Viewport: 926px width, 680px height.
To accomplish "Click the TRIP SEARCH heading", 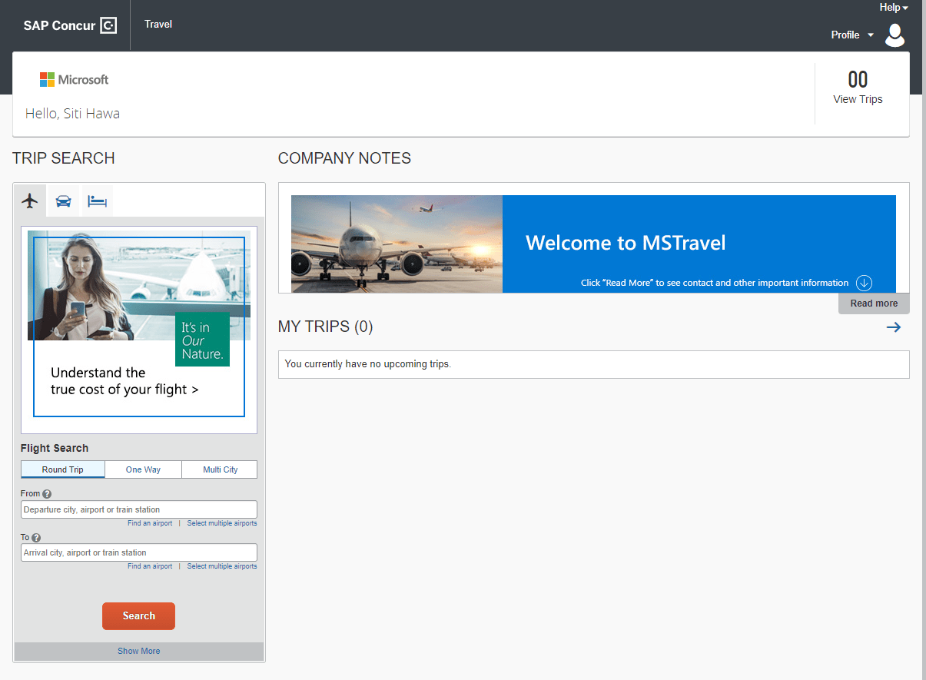I will 64,158.
